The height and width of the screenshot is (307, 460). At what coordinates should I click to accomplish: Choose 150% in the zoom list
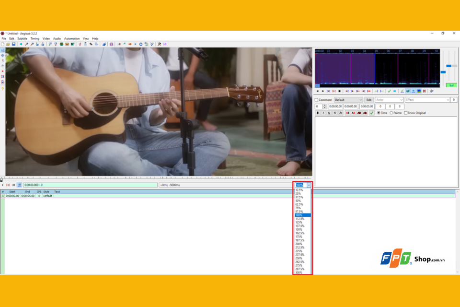tap(302, 229)
